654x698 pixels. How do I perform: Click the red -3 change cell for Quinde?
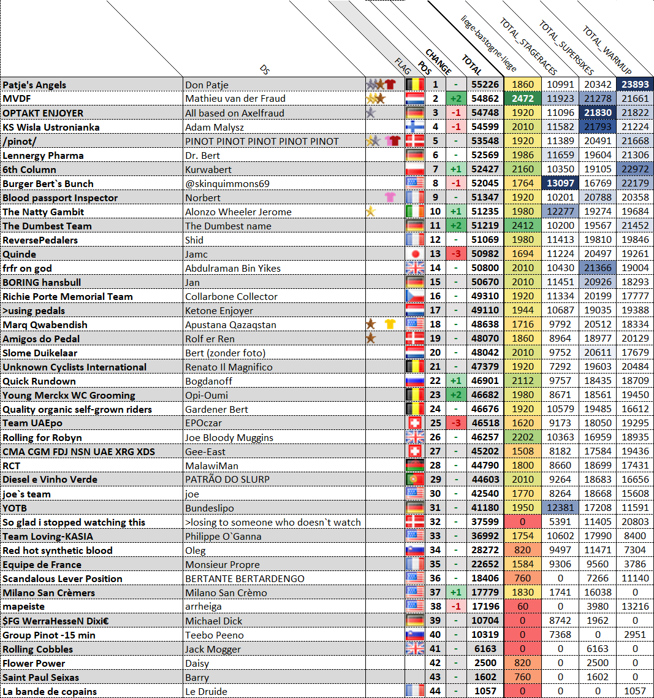(455, 254)
